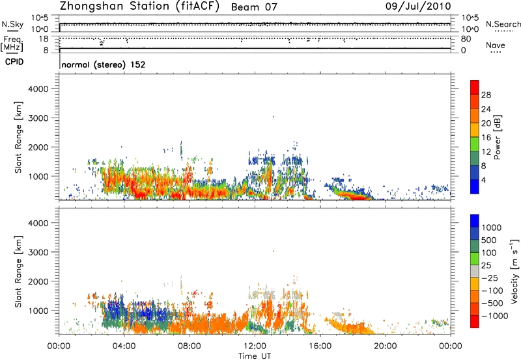Click '3000' tick of the velocity panel
Viewport: 521px width, 360px height.
pos(38,252)
